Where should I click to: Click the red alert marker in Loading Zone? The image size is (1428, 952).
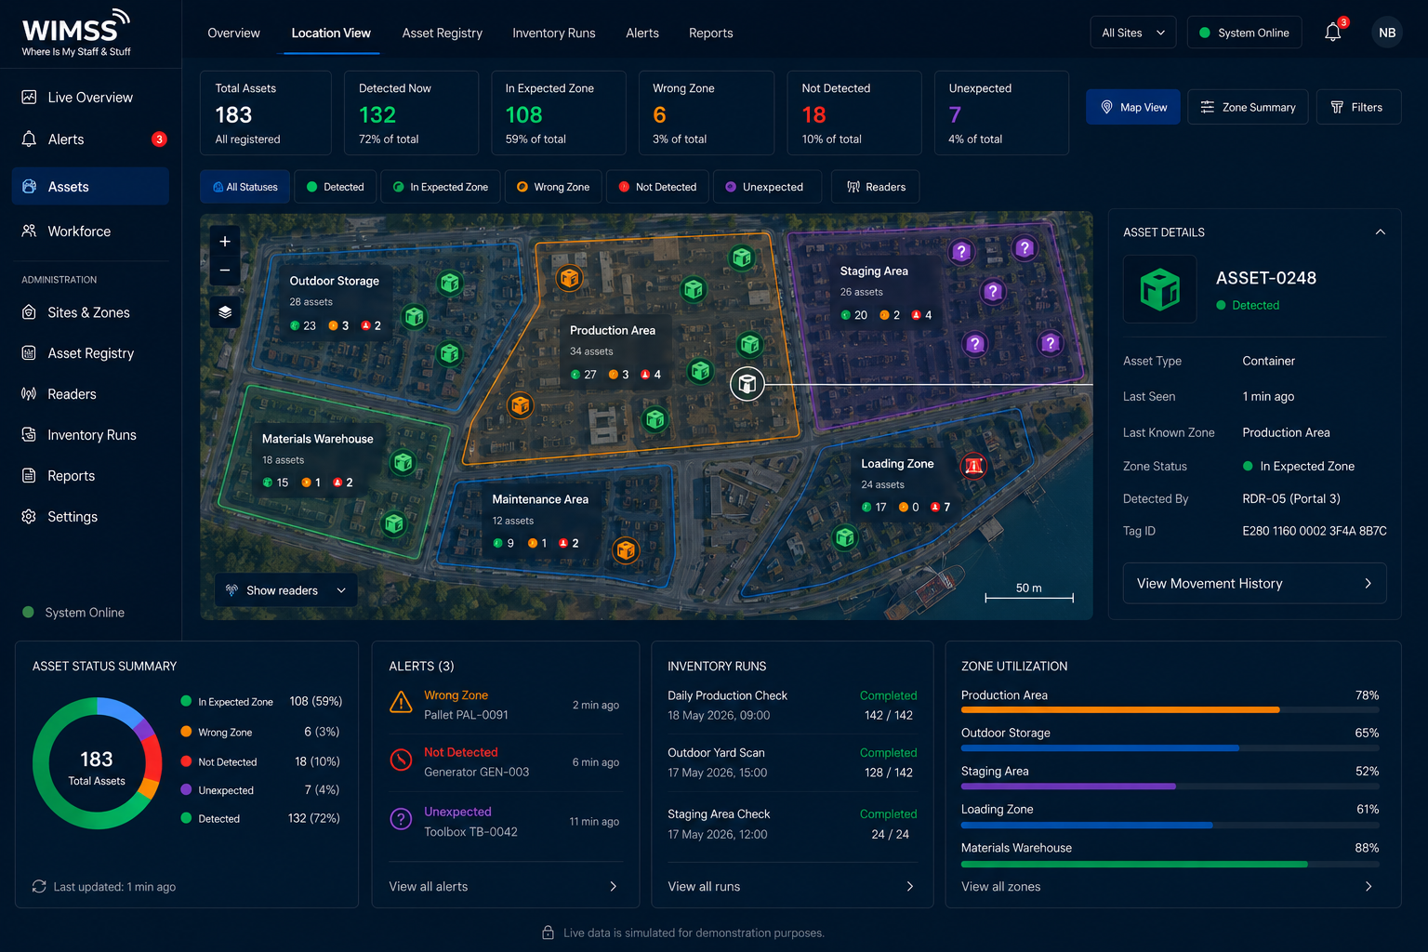(973, 466)
